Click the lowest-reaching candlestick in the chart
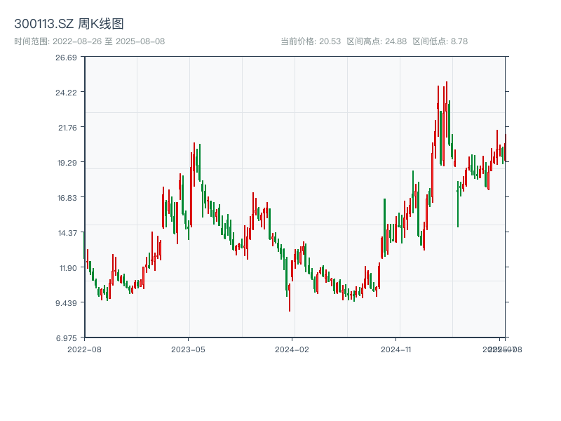Viewport: 561px width, 421px height. (289, 298)
